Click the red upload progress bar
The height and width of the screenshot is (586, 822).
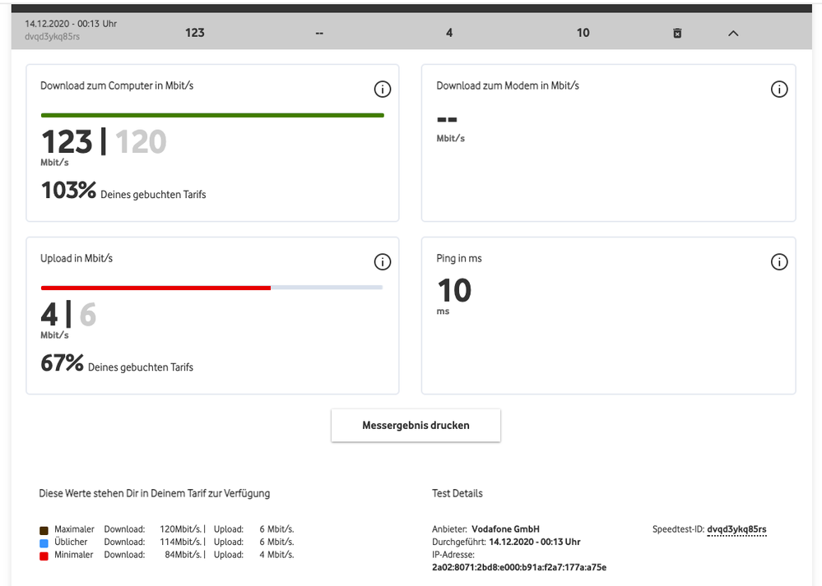pyautogui.click(x=156, y=288)
